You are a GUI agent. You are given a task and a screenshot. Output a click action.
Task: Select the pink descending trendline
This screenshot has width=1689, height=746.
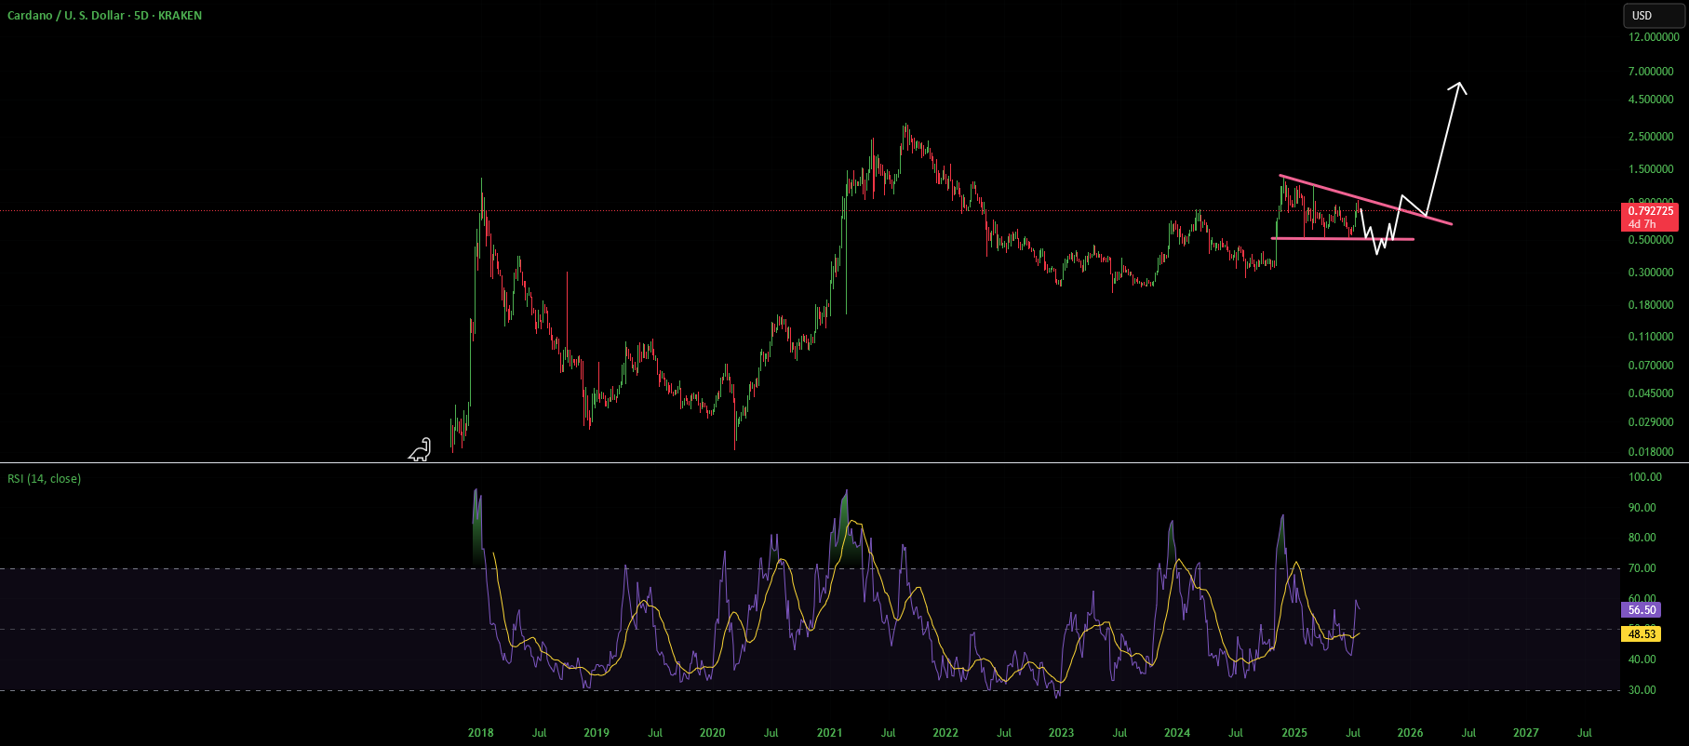[x=1365, y=199]
